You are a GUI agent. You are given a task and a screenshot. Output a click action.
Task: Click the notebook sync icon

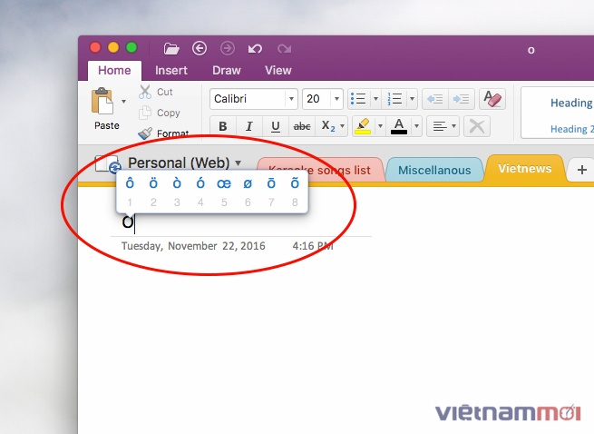[114, 167]
